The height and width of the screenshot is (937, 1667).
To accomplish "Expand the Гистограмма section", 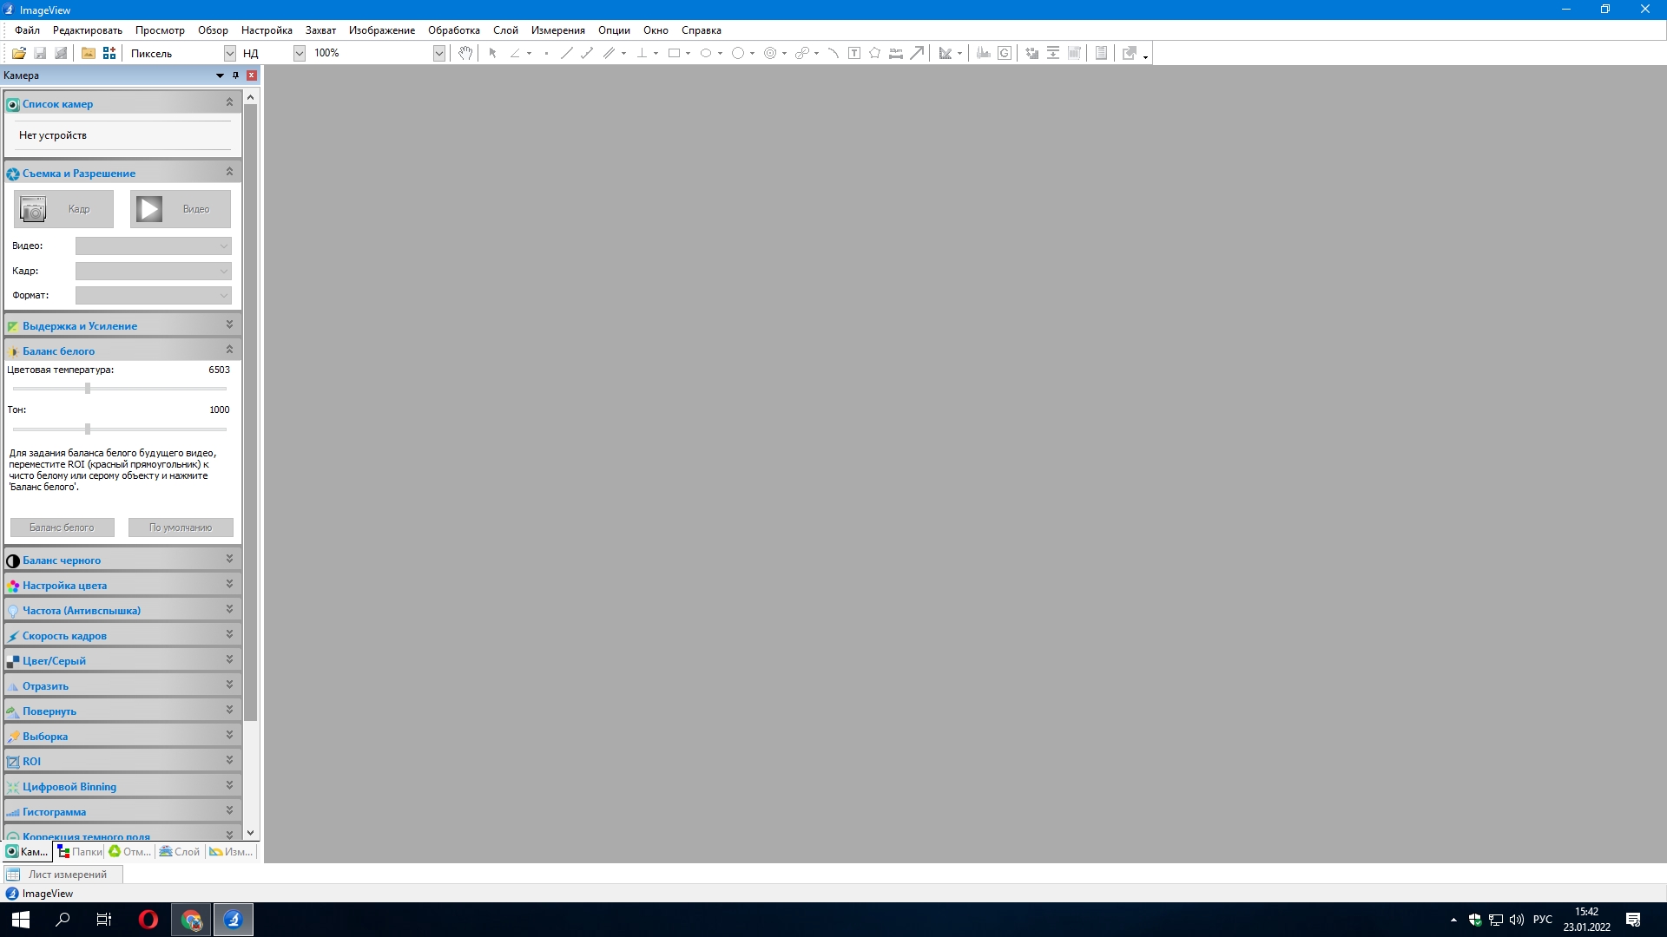I will [229, 810].
